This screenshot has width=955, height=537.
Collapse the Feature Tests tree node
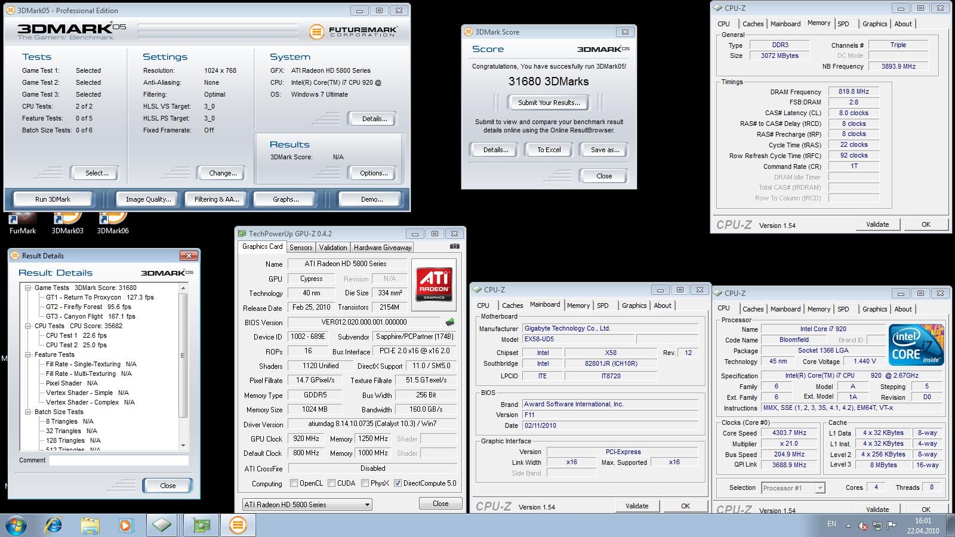click(x=28, y=354)
